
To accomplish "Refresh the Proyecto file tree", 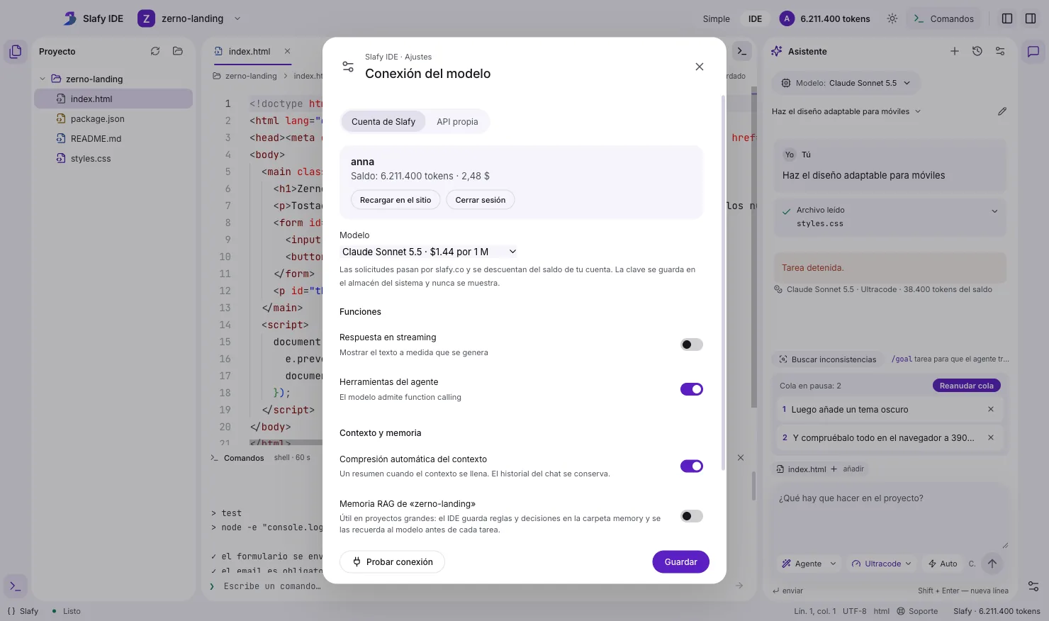I will tap(155, 51).
